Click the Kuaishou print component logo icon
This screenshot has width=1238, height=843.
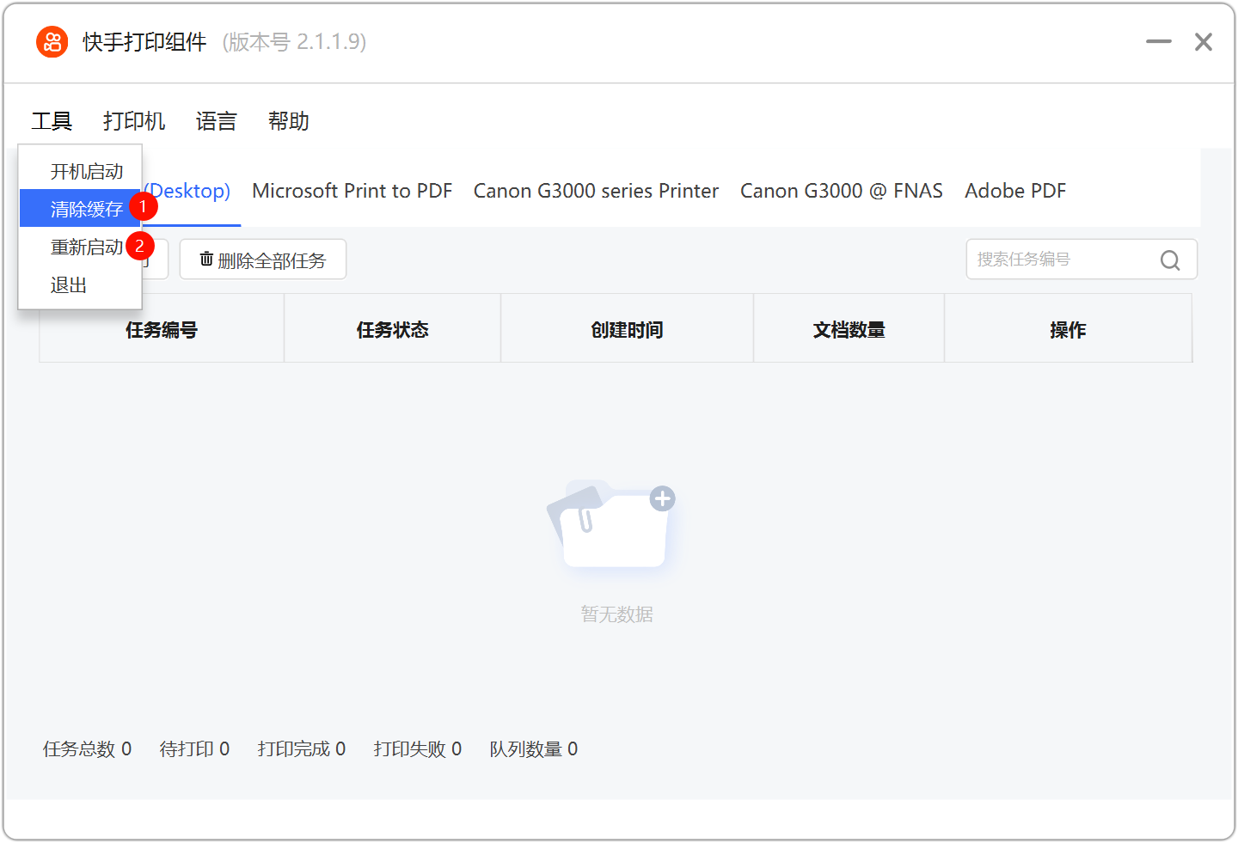pyautogui.click(x=52, y=41)
